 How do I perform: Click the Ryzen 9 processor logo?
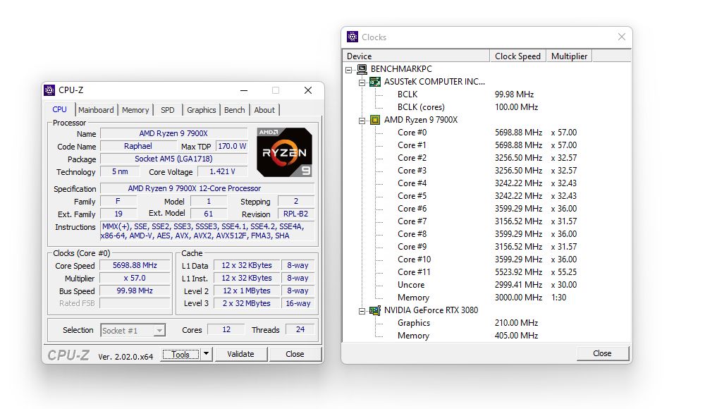tap(284, 152)
